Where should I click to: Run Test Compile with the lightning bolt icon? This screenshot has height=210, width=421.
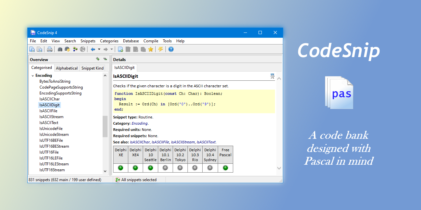pyautogui.click(x=161, y=49)
